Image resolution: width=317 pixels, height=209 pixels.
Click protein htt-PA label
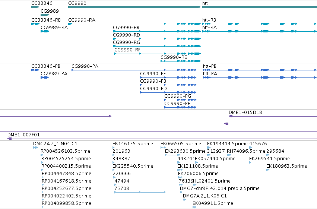coord(210,74)
